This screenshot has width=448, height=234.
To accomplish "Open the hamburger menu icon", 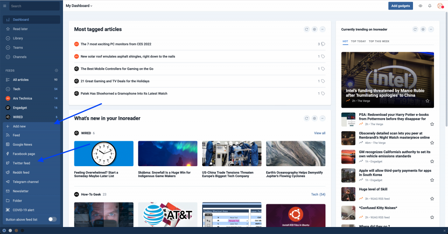I will coord(4,6).
